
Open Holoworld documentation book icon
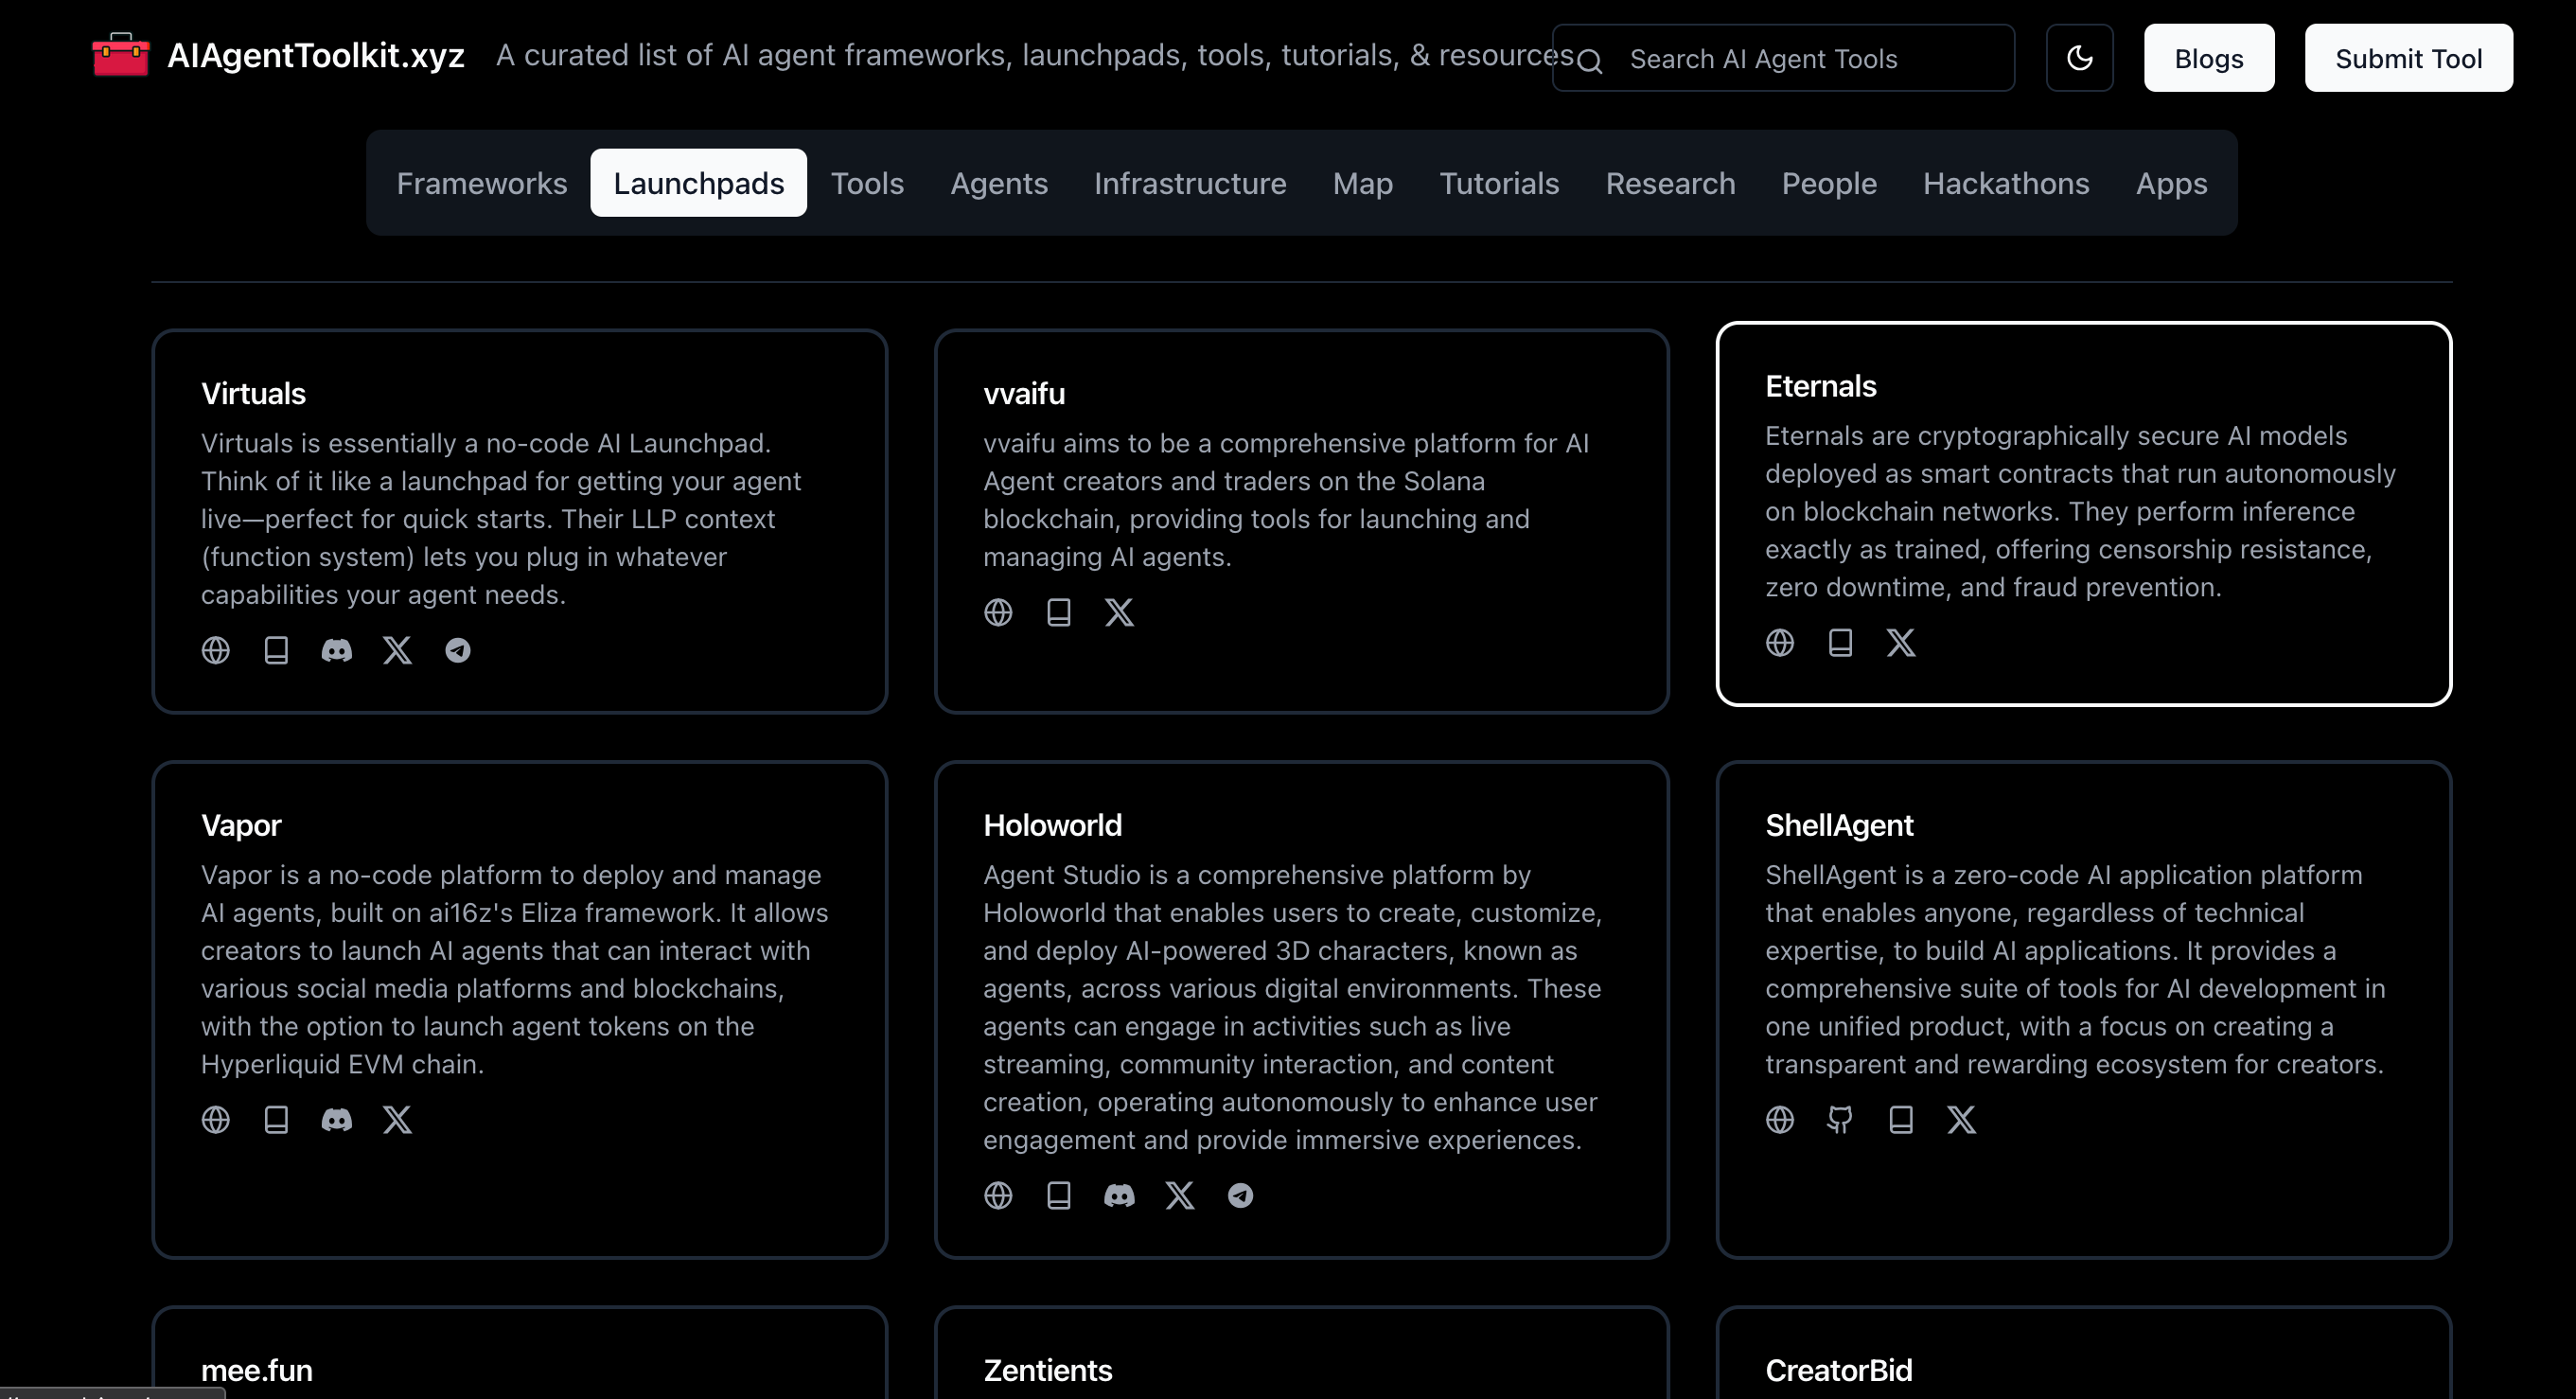click(1059, 1195)
